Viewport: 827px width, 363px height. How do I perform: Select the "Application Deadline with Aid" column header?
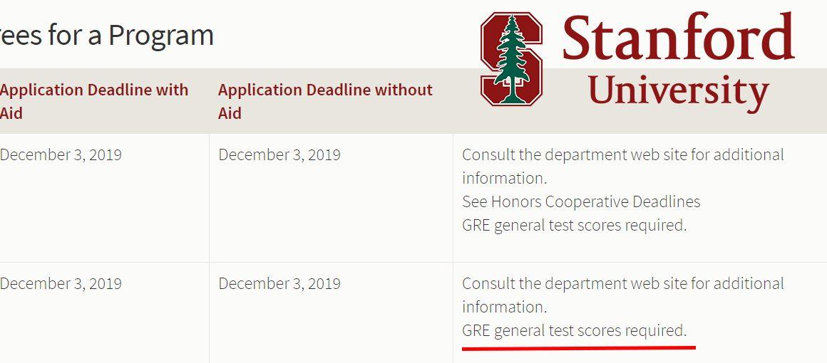pyautogui.click(x=94, y=101)
